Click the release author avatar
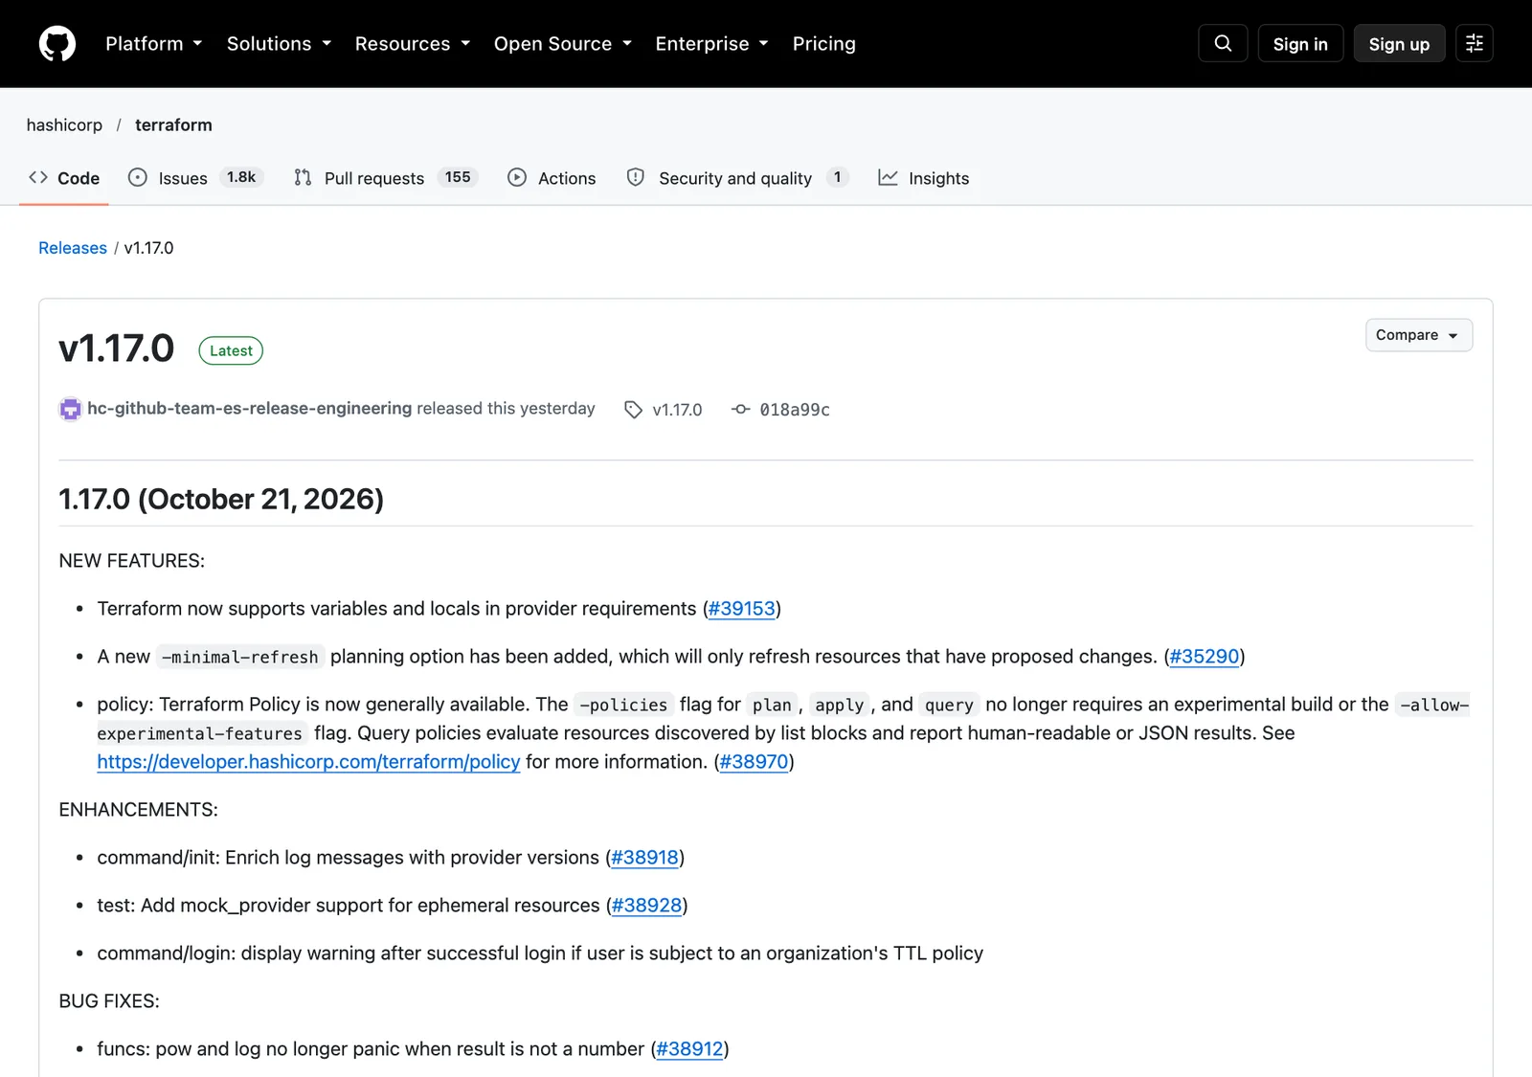The width and height of the screenshot is (1532, 1077). point(70,409)
